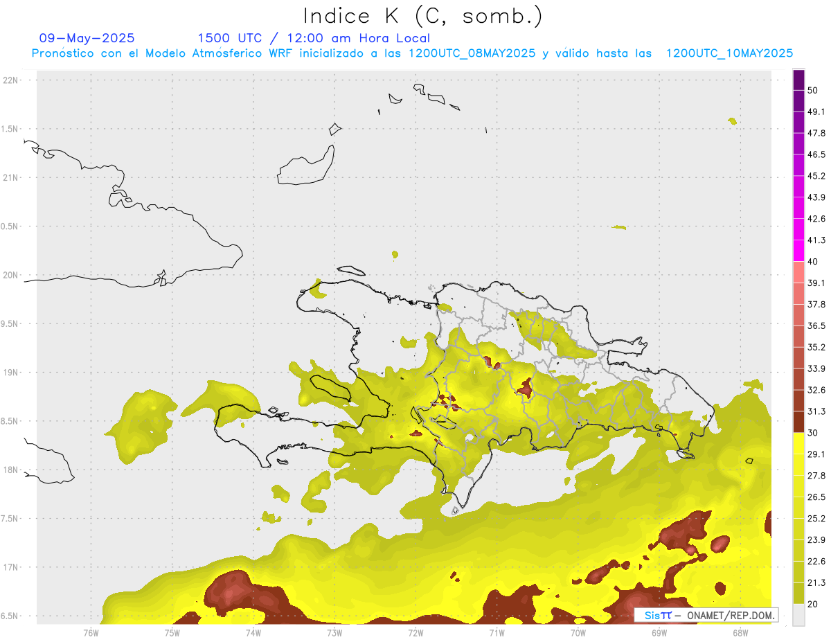
Task: Click the colorbar value '39.1'
Action: coord(816,283)
